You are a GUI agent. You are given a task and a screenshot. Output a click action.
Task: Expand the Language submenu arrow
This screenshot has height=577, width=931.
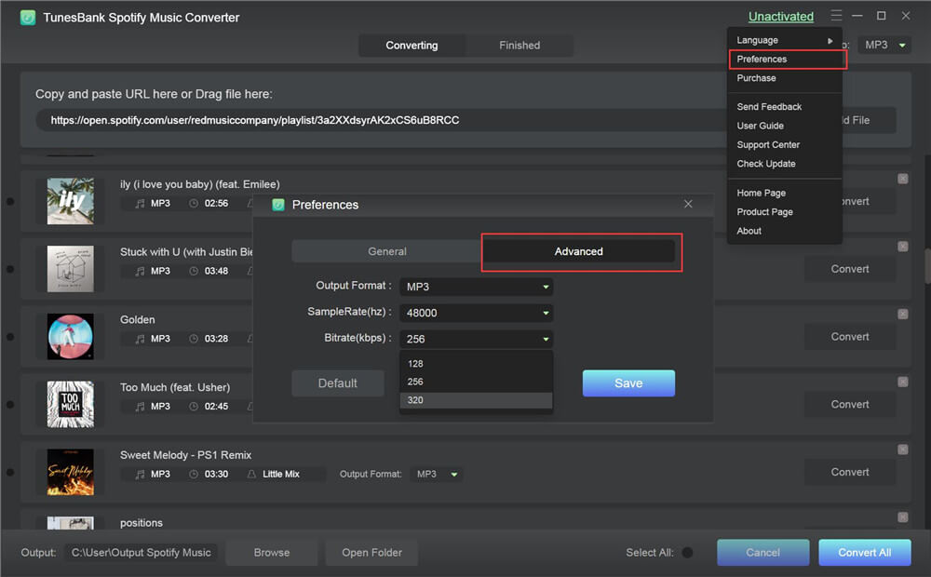click(830, 41)
